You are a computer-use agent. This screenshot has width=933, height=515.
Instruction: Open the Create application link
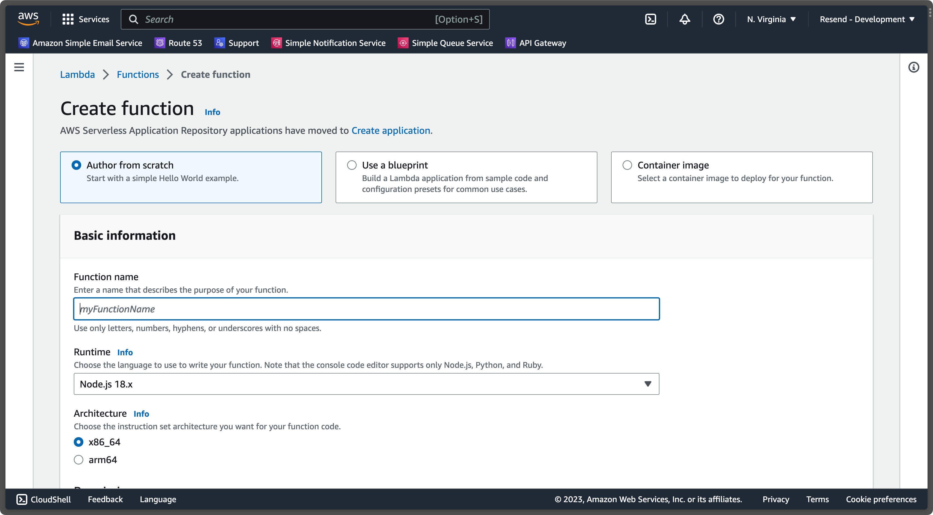391,130
